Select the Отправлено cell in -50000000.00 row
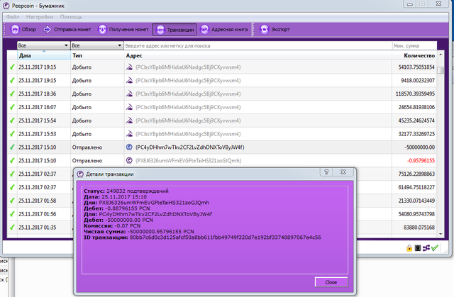Image resolution: width=454 pixels, height=297 pixels. 87,147
